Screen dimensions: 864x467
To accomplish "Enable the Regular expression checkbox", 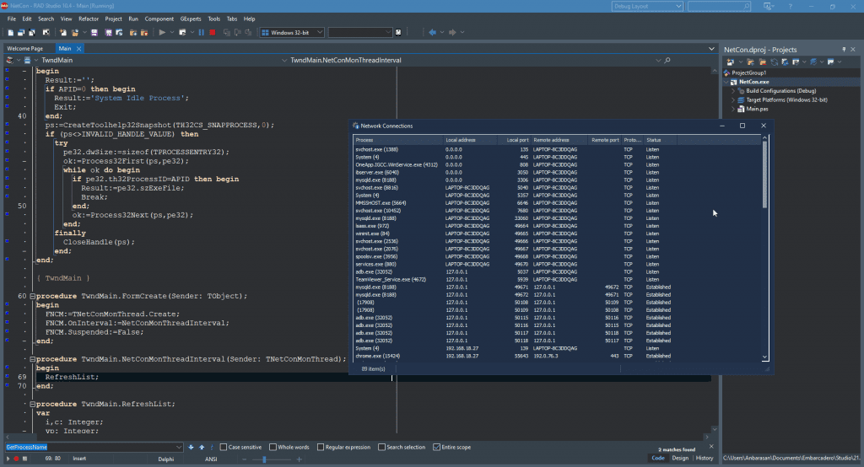I will tap(320, 447).
